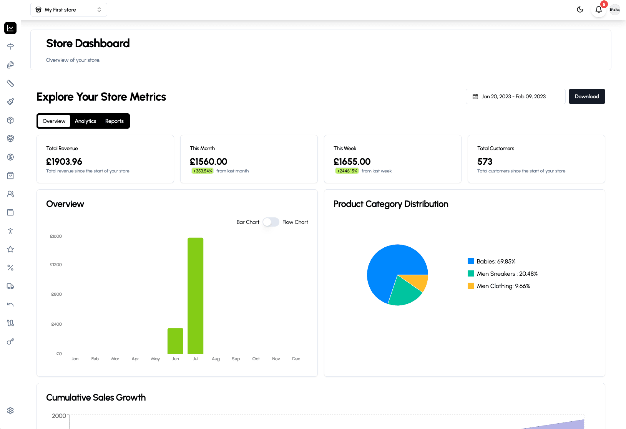Click the dollar coin payments icon

tap(10, 157)
